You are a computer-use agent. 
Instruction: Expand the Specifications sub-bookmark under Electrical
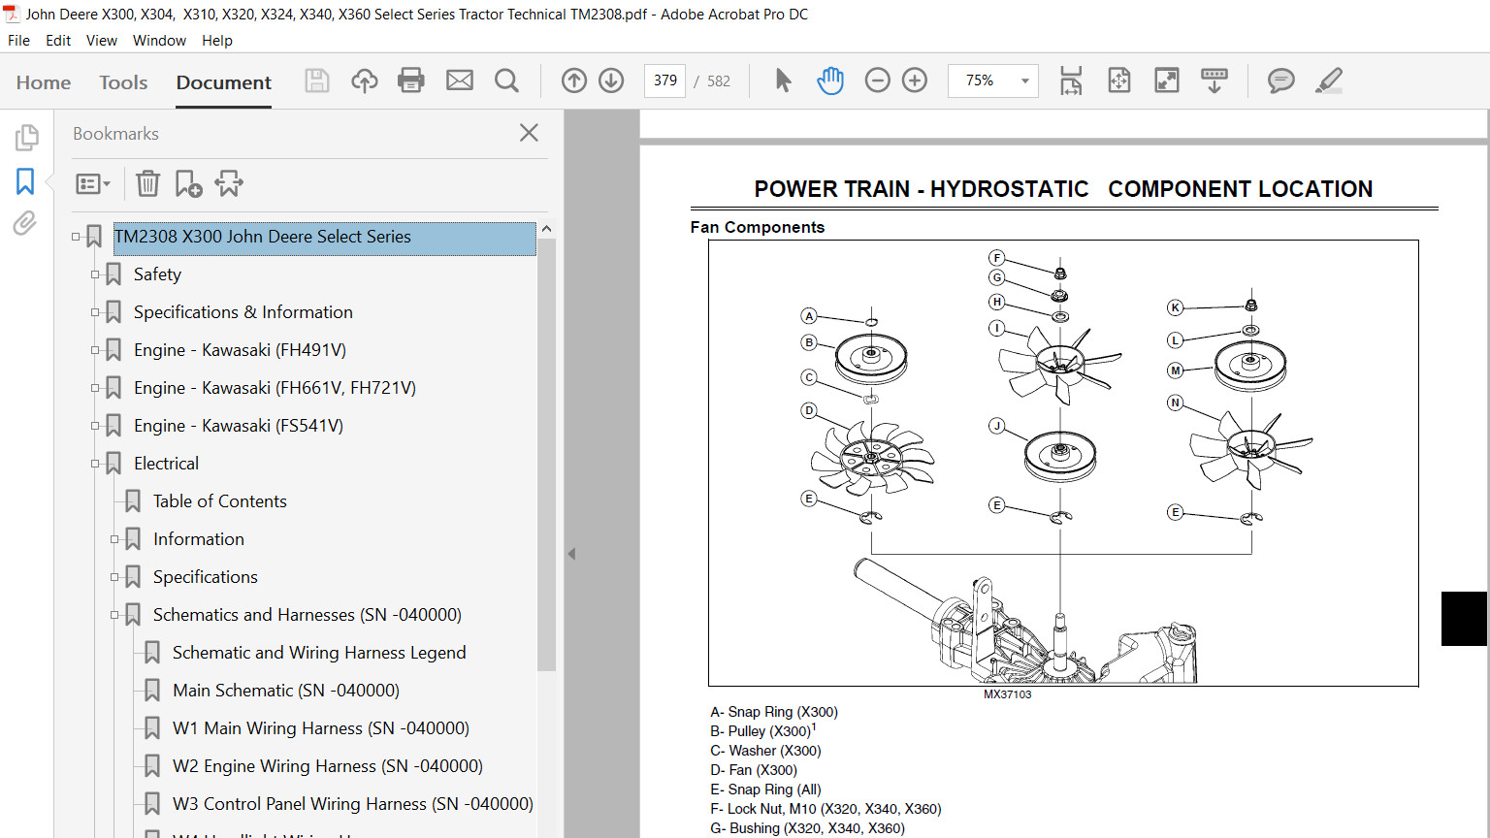pos(114,577)
